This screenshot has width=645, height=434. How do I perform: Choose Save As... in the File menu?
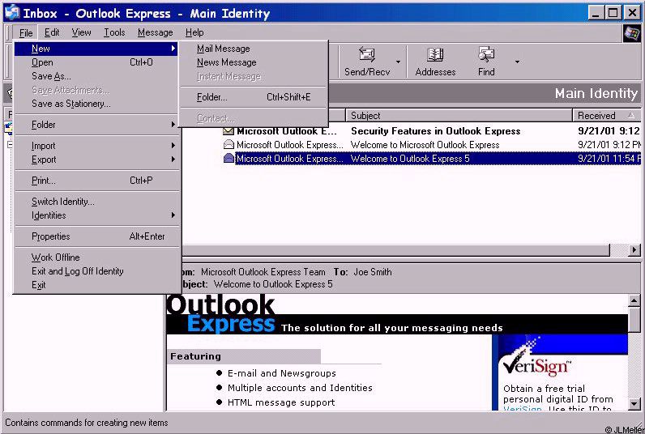pos(97,76)
